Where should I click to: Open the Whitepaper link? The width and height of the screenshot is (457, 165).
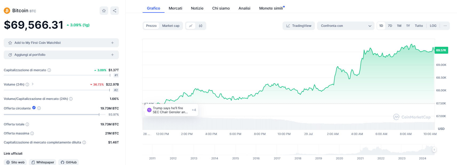[43, 162]
